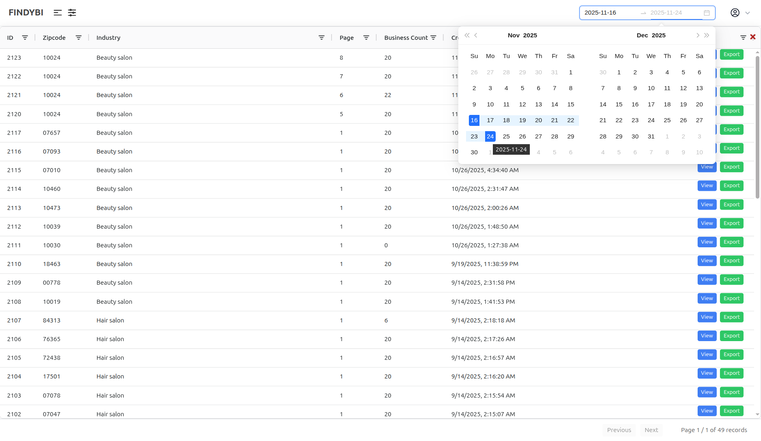Open the filter sliders settings icon
This screenshot has height=441, width=761.
click(72, 13)
